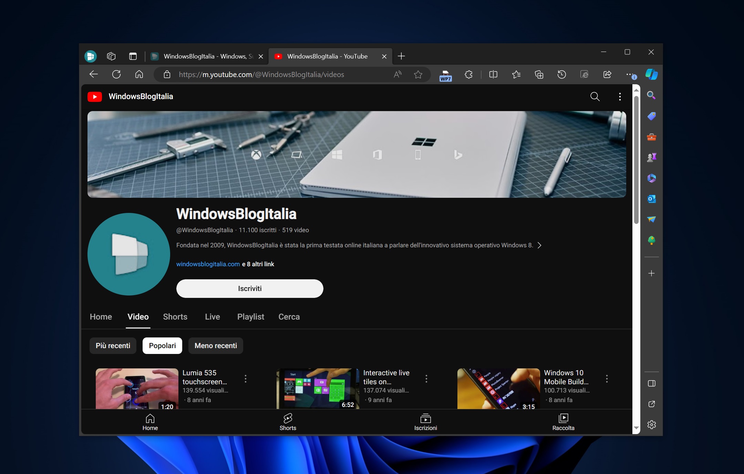This screenshot has height=474, width=744.
Task: Close the WindowsBlogItalia - YouTube tab
Action: coord(384,56)
